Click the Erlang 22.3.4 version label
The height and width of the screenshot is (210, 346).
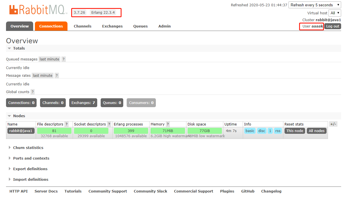pos(103,13)
